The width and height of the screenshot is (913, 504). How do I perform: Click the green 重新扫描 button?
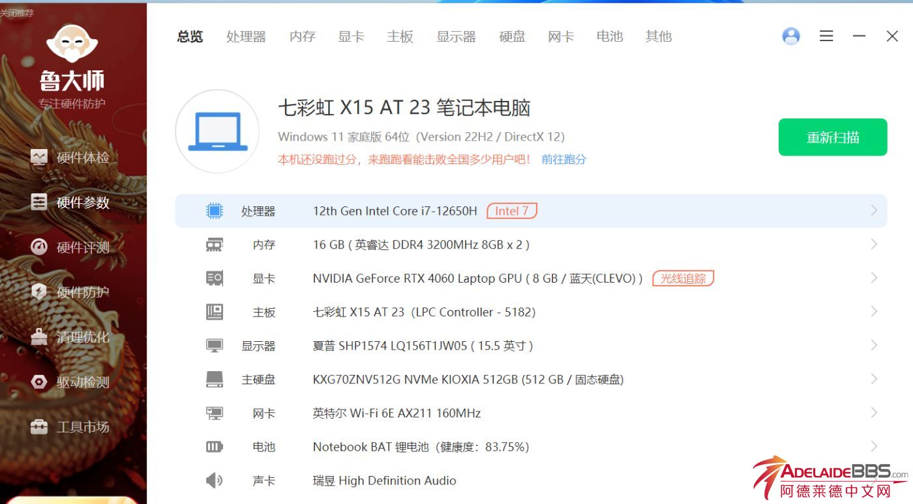[832, 137]
